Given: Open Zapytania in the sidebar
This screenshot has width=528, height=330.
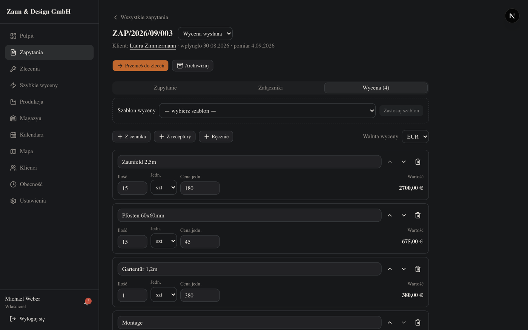Looking at the screenshot, I should pos(49,52).
